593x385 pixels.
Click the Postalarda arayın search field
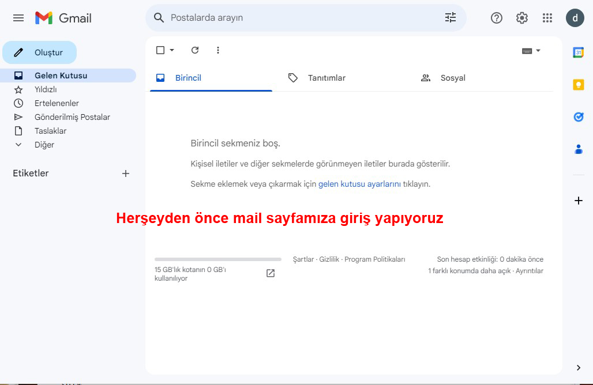[300, 18]
